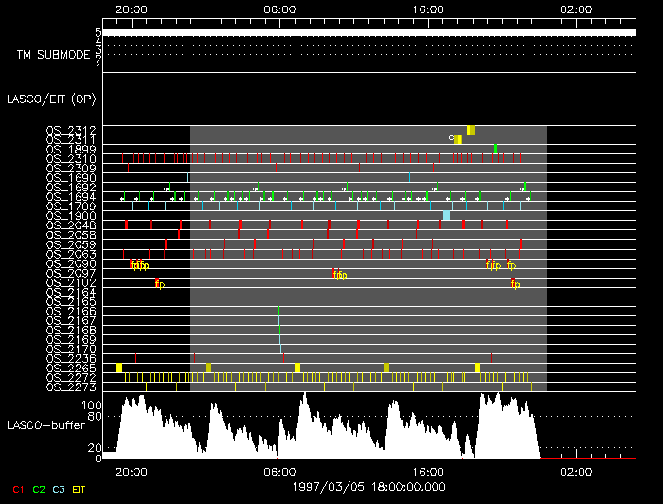Click the 'fp' marker on OS_2102 row at left
Image resolution: width=663 pixels, height=504 pixels.
(160, 284)
